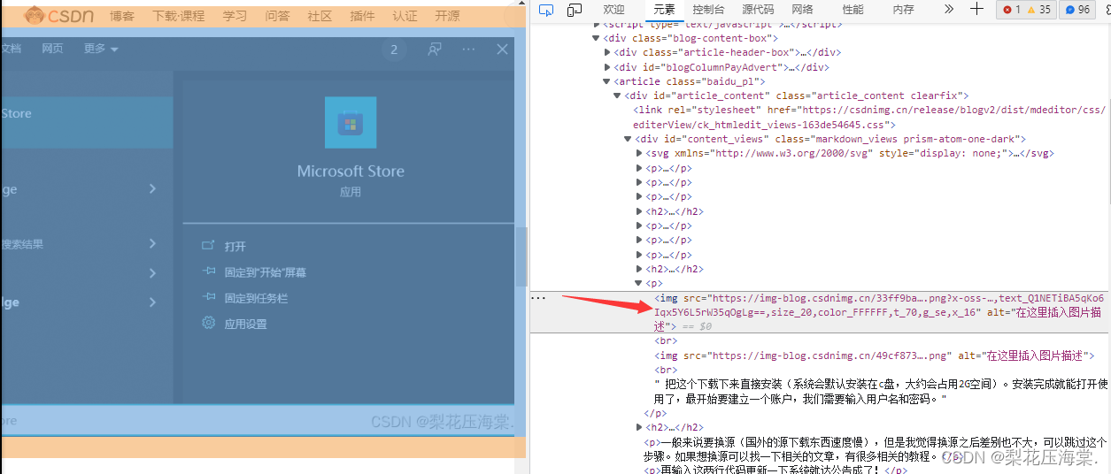Viewport: 1111px width, 474px height.
Task: Activate the inspect element picker icon
Action: (x=546, y=10)
